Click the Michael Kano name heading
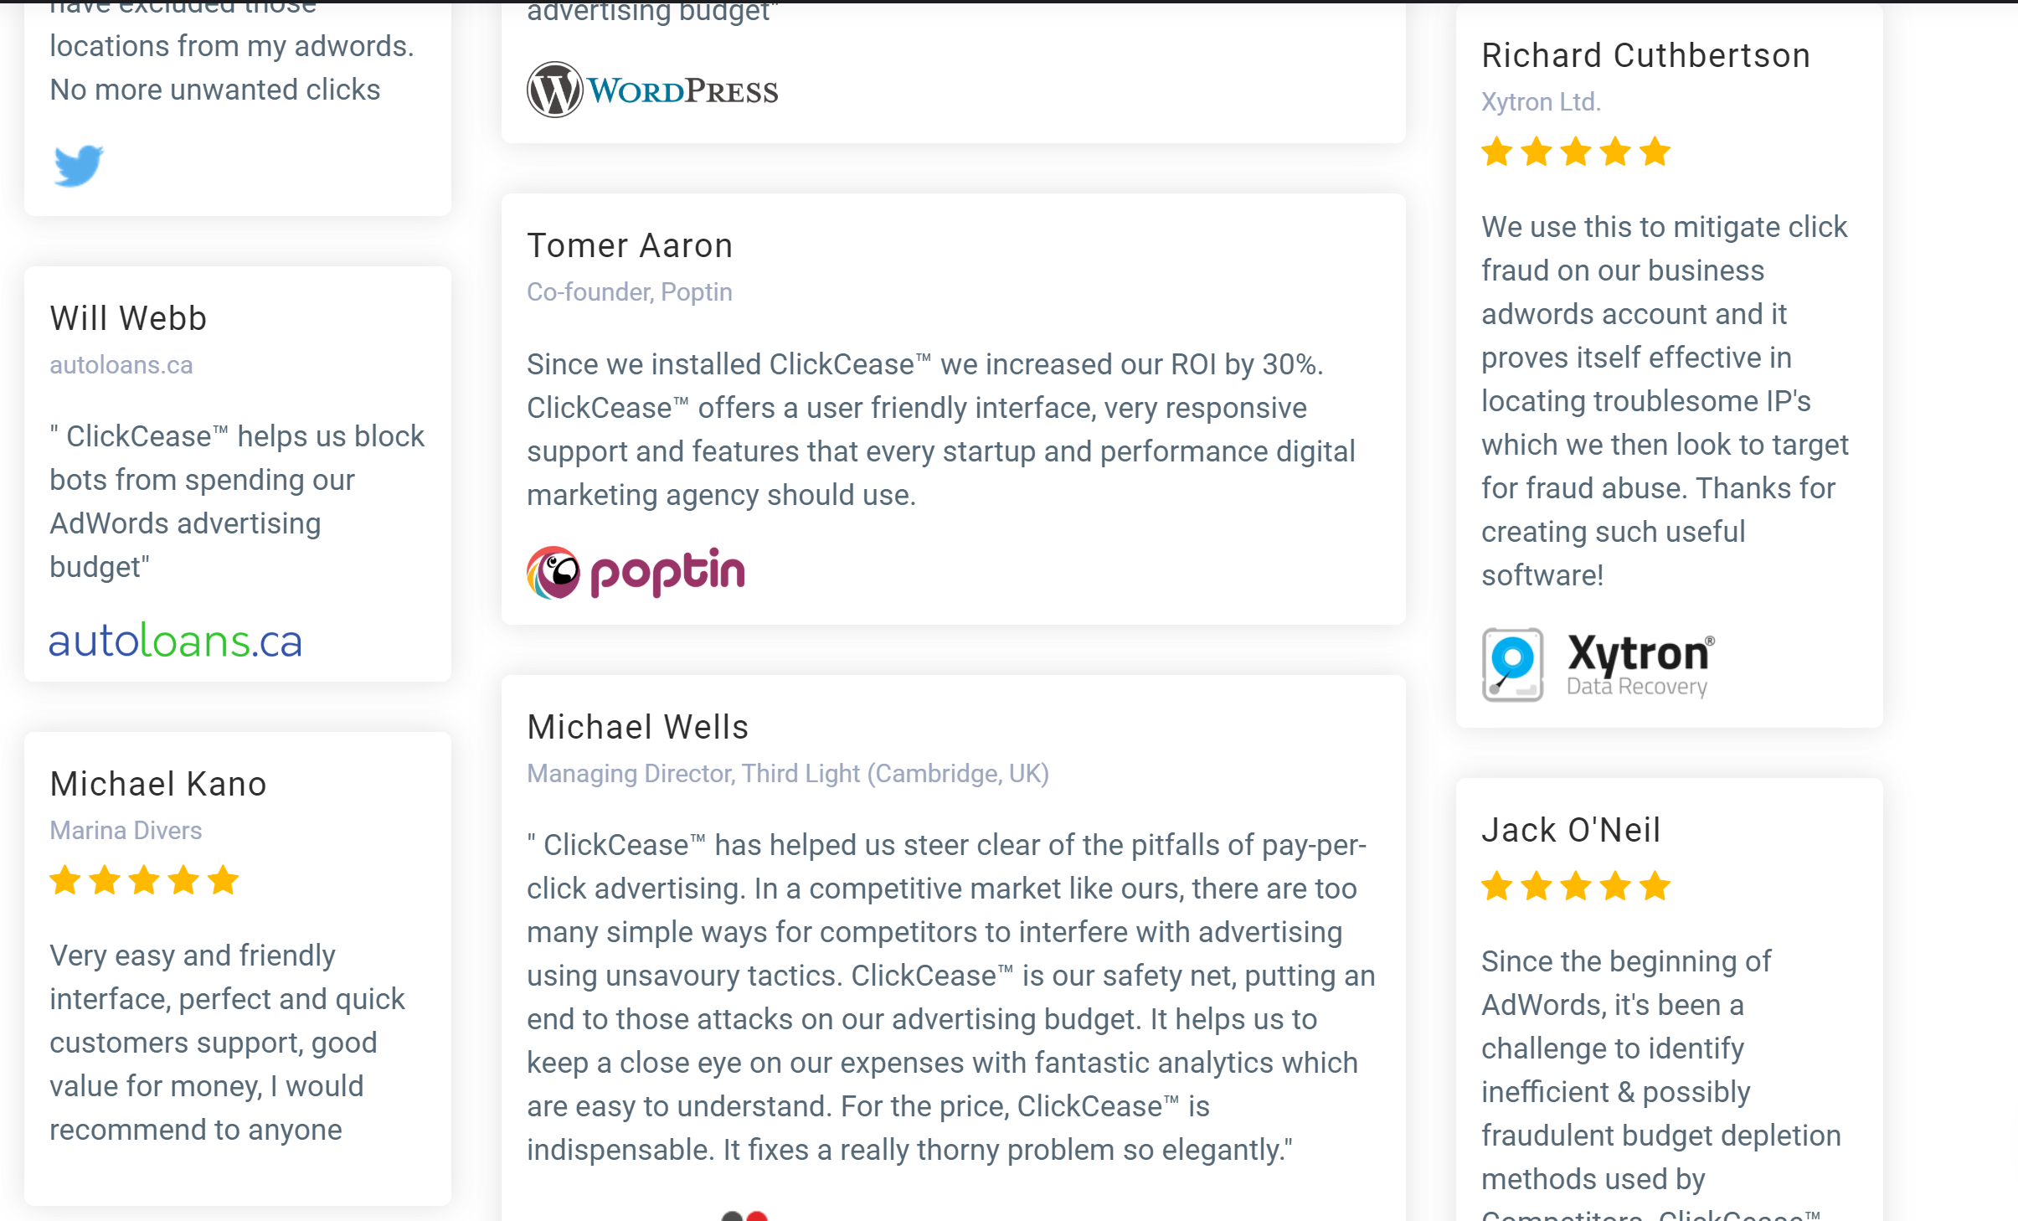Screen dimensions: 2018x1221 158,785
